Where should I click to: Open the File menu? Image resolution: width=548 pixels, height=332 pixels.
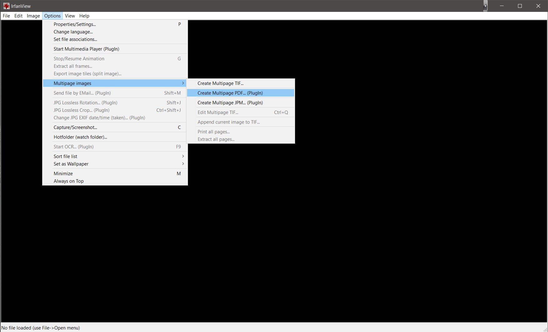click(6, 16)
